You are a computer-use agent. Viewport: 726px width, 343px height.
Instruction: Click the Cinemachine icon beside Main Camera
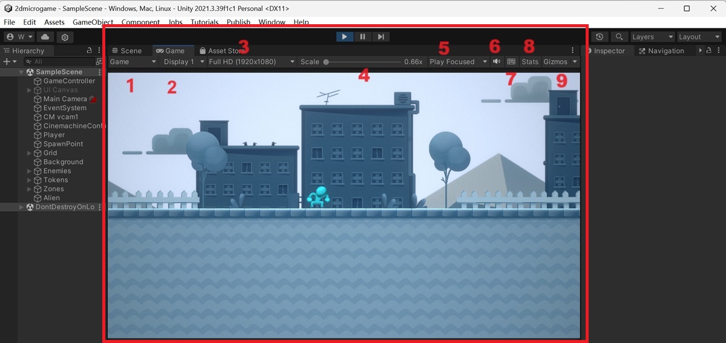tap(93, 99)
